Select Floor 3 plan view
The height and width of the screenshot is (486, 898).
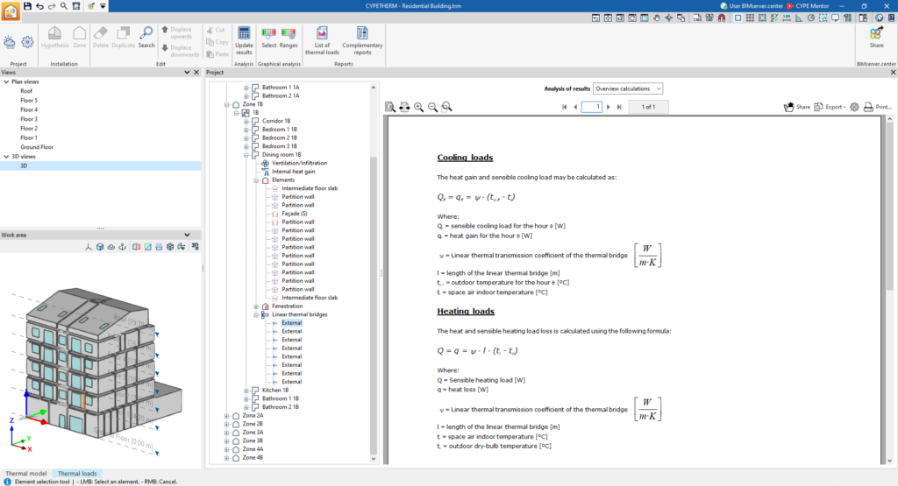29,119
